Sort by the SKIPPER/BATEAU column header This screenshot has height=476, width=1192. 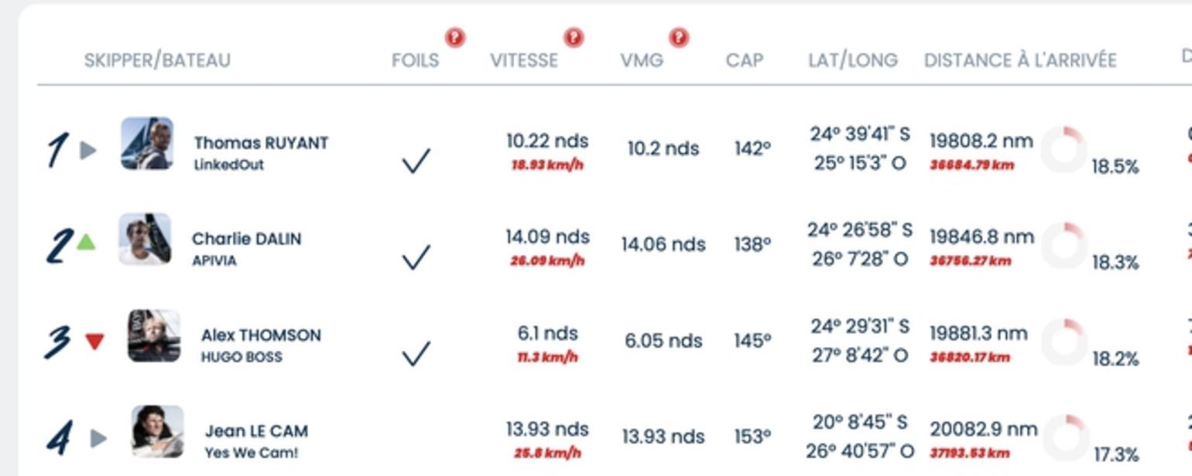point(157,60)
